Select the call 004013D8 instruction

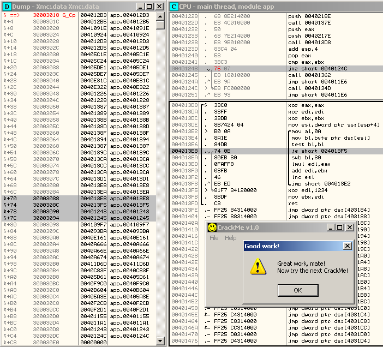click(309, 42)
